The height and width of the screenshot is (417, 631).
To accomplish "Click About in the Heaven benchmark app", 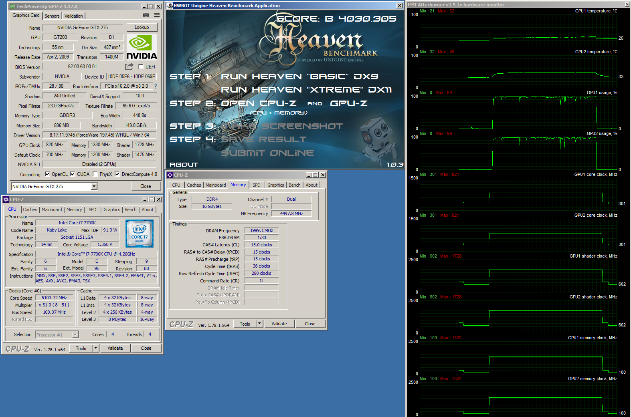I will tap(184, 165).
